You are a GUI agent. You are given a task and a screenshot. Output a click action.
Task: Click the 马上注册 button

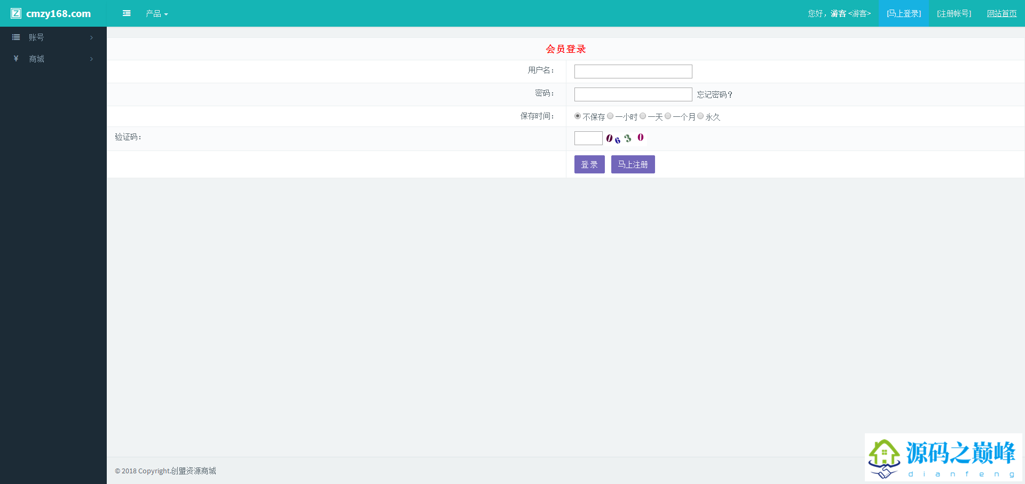point(633,164)
